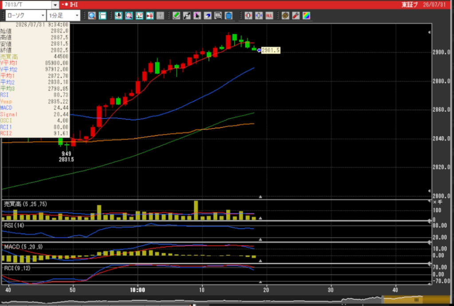Image resolution: width=454 pixels, height=306 pixels.
Task: Click the download arrow chart icon
Action: tap(118, 16)
